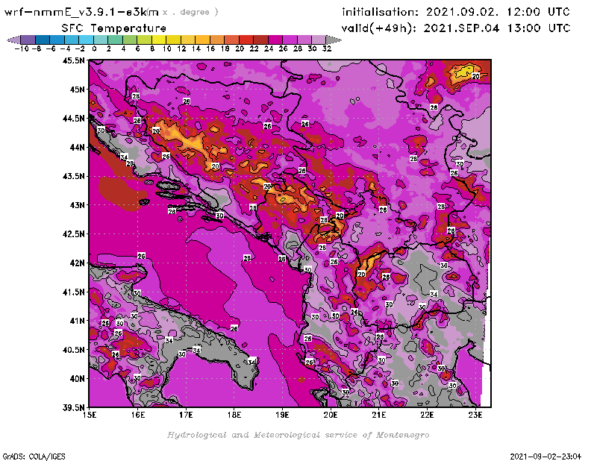This screenshot has height=461, width=597.
Task: Click the 'initialisation: 2021.09.02. 12:00 UTC' text
Action: click(x=456, y=12)
